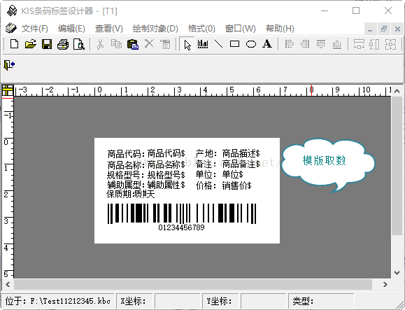
Task: Paste from clipboard
Action: pyautogui.click(x=133, y=44)
